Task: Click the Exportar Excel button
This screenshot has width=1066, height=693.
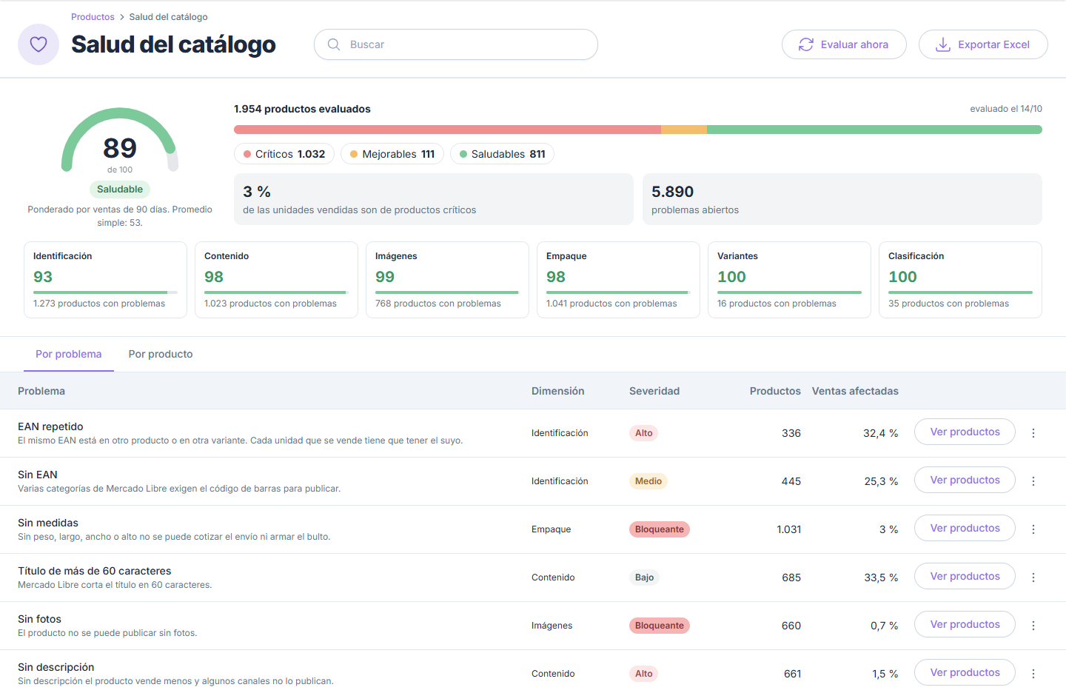Action: point(983,44)
